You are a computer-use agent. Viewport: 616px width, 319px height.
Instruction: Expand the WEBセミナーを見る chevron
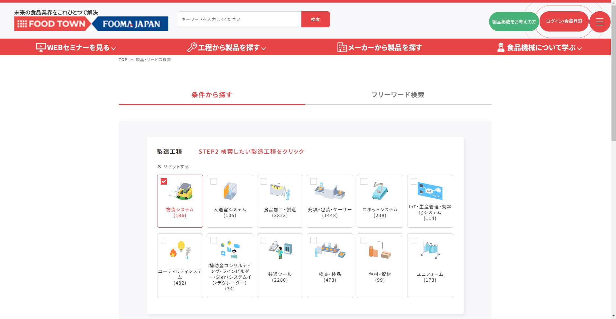tap(113, 49)
